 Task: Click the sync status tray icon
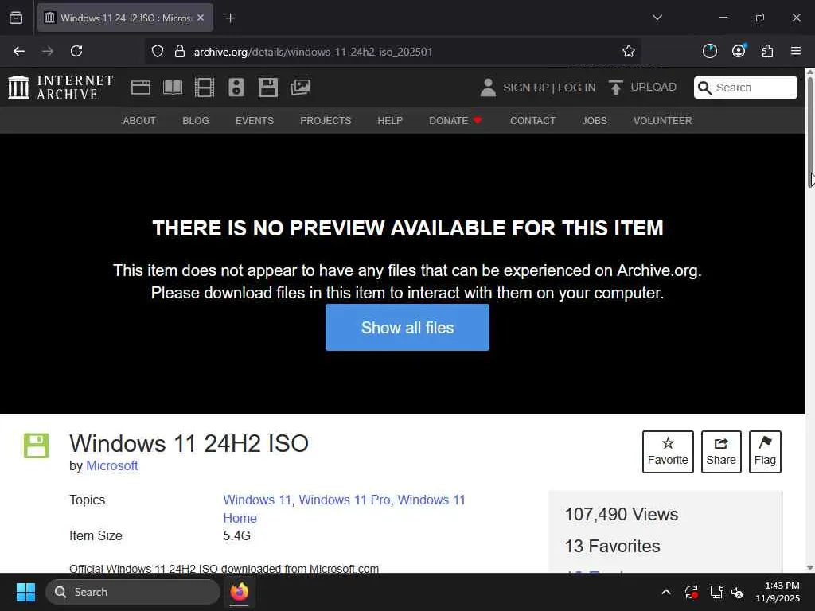[691, 592]
